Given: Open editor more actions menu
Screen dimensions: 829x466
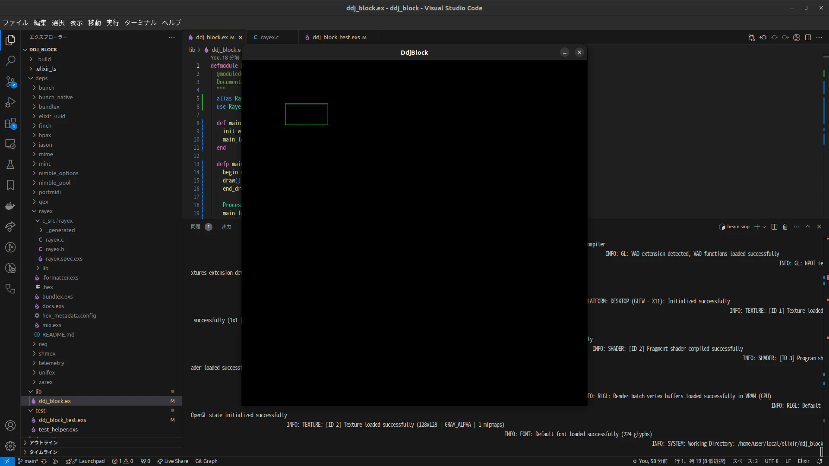Looking at the screenshot, I should (819, 38).
